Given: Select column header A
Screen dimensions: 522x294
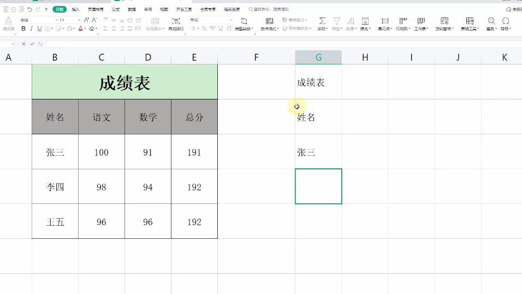Looking at the screenshot, I should pyautogui.click(x=9, y=57).
